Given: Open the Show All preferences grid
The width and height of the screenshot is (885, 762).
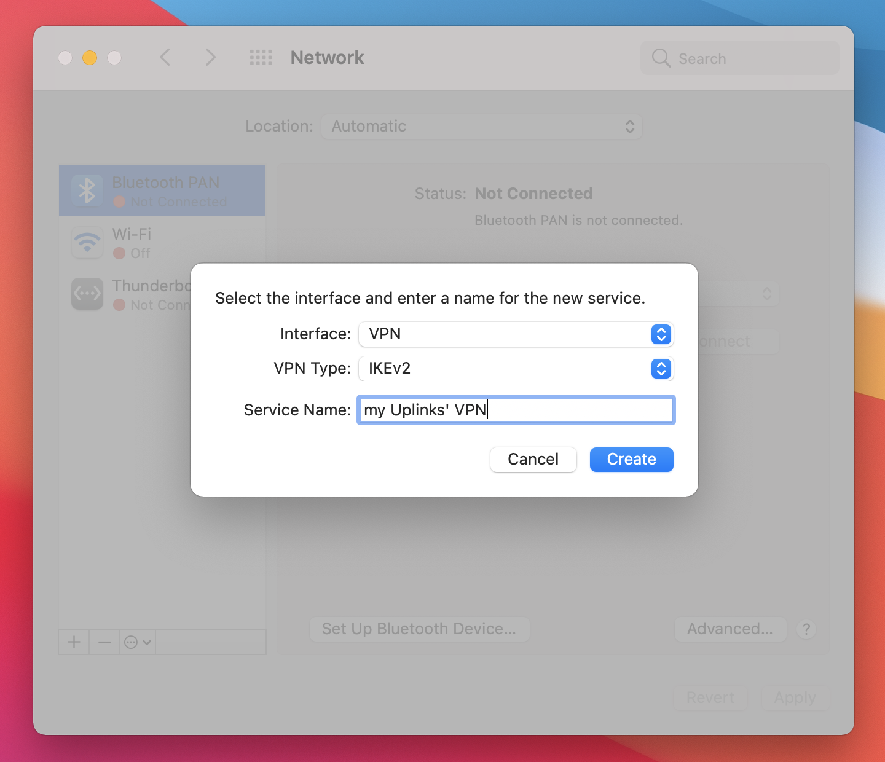Looking at the screenshot, I should click(x=261, y=57).
